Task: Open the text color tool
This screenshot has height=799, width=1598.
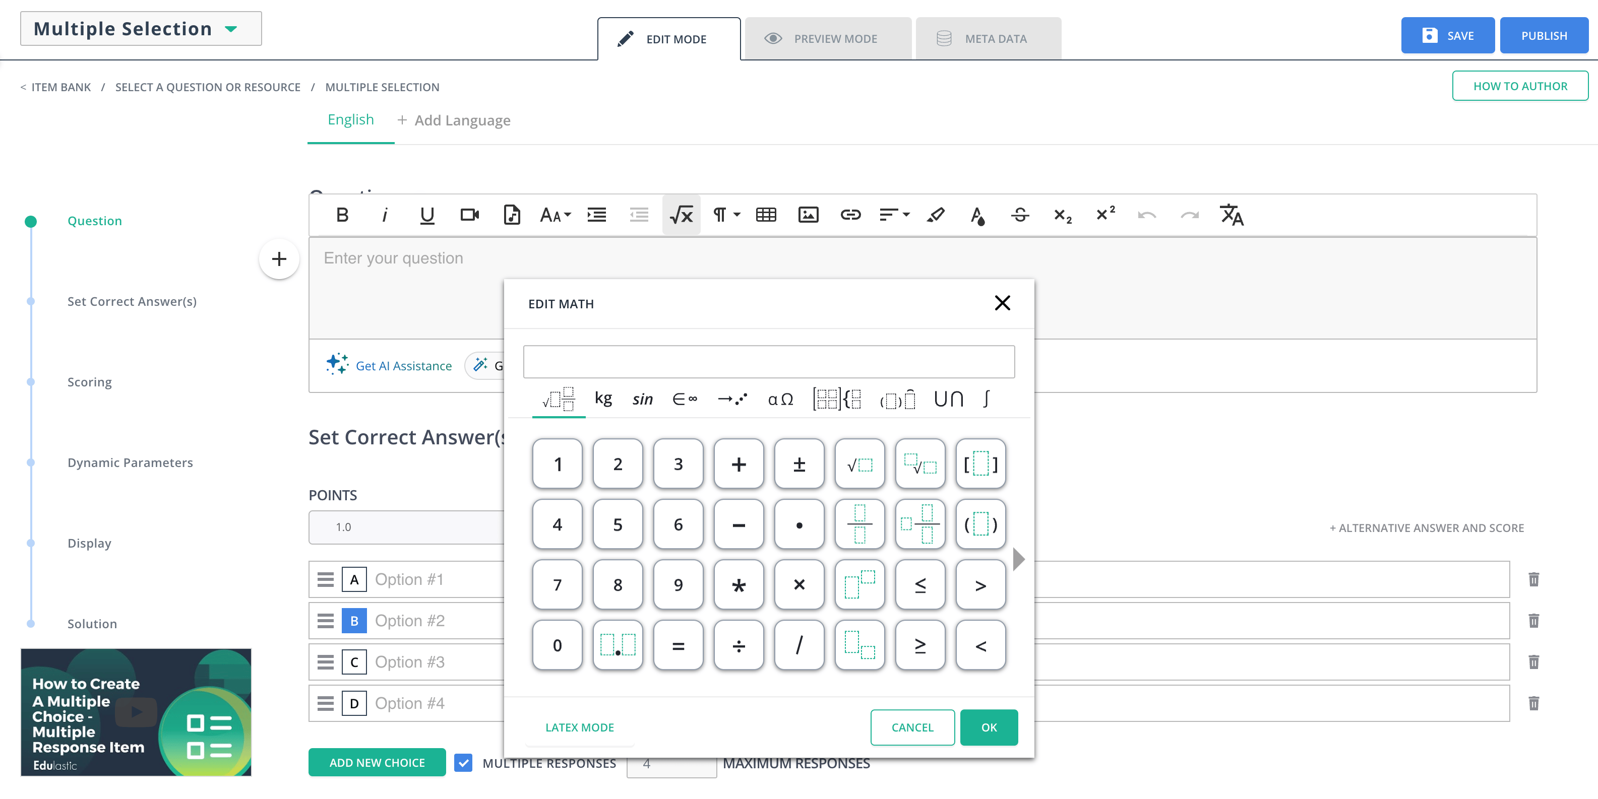Action: [x=977, y=215]
